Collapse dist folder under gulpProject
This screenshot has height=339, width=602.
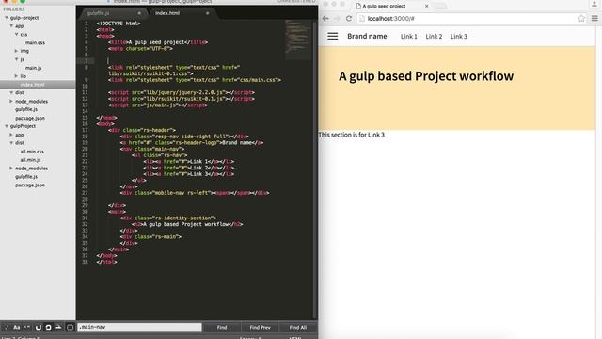pos(11,143)
